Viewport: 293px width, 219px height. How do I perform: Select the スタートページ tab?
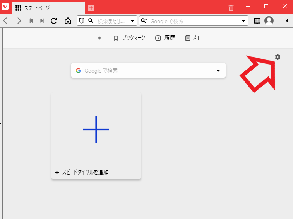(49, 8)
